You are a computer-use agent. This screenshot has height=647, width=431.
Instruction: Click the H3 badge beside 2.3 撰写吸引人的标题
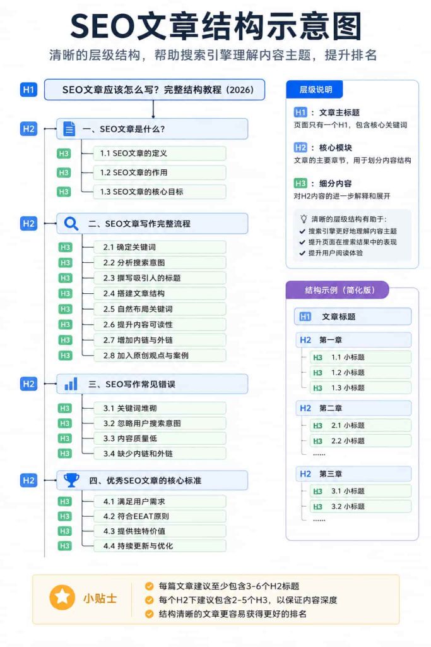[x=65, y=278]
